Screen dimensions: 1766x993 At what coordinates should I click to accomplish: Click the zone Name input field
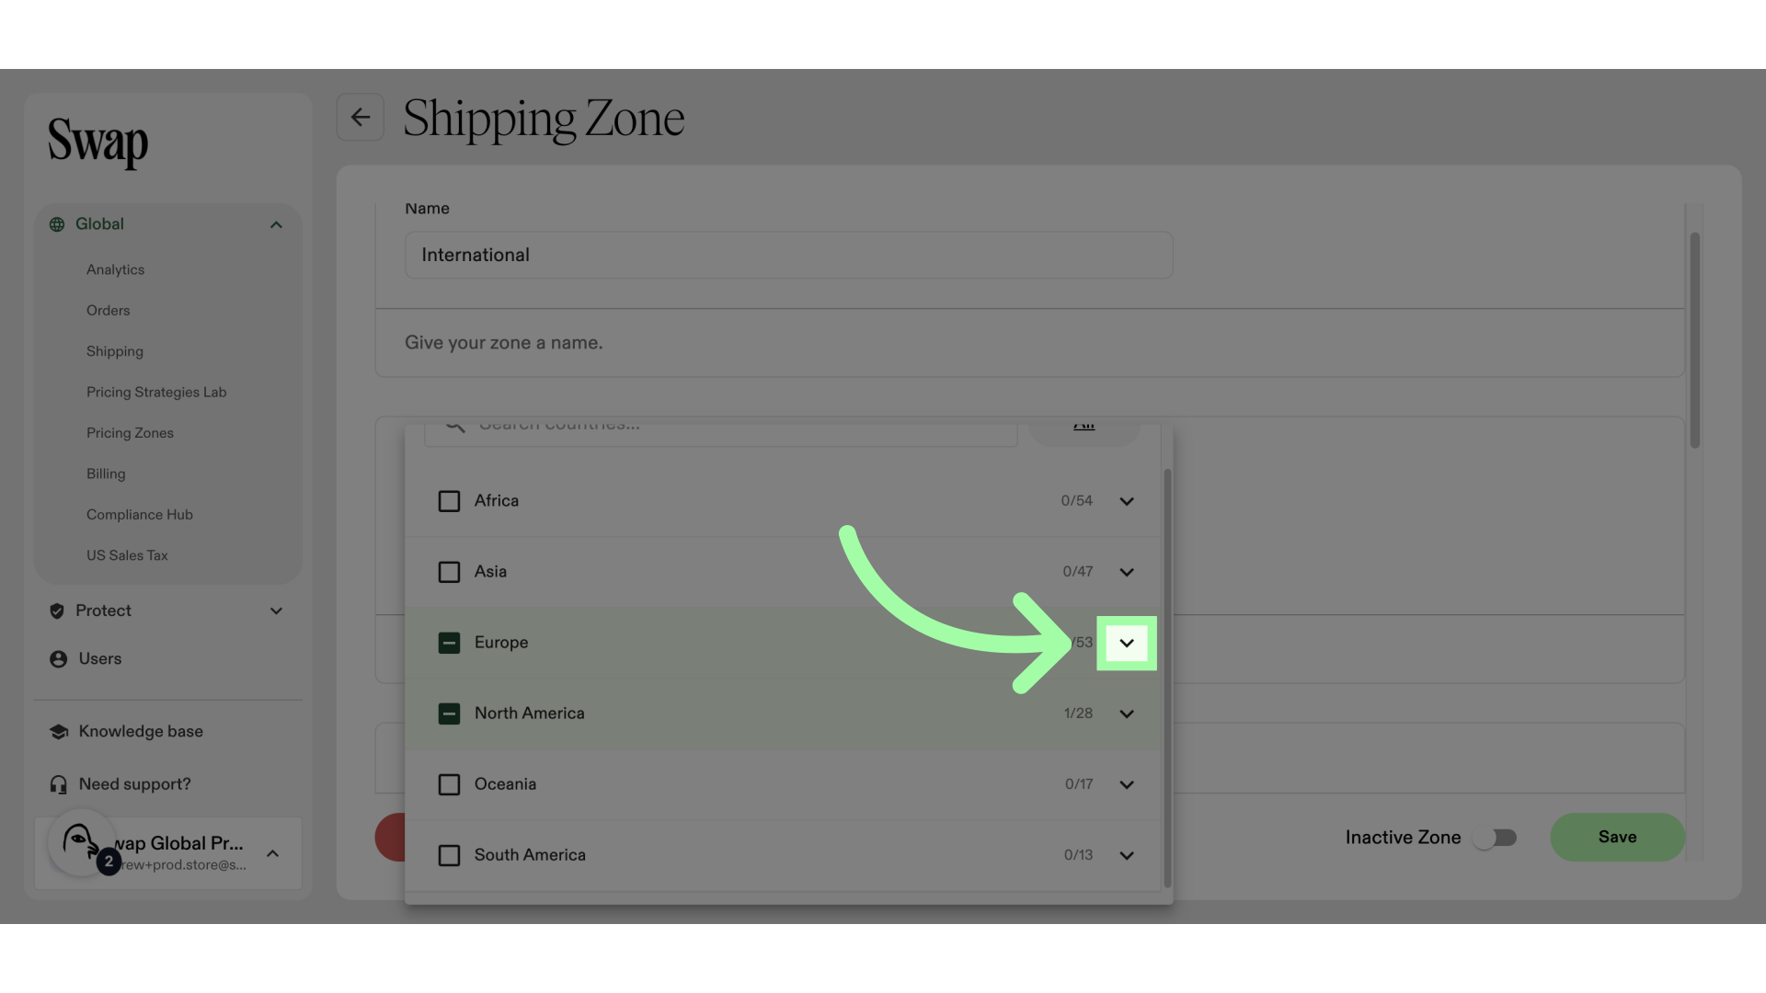click(x=788, y=256)
